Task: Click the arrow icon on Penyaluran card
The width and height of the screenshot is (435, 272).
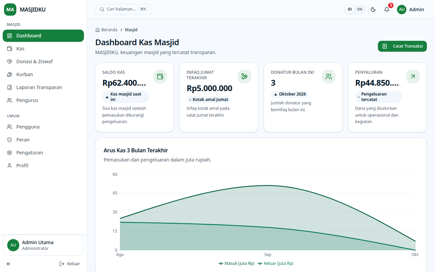Action: (413, 76)
